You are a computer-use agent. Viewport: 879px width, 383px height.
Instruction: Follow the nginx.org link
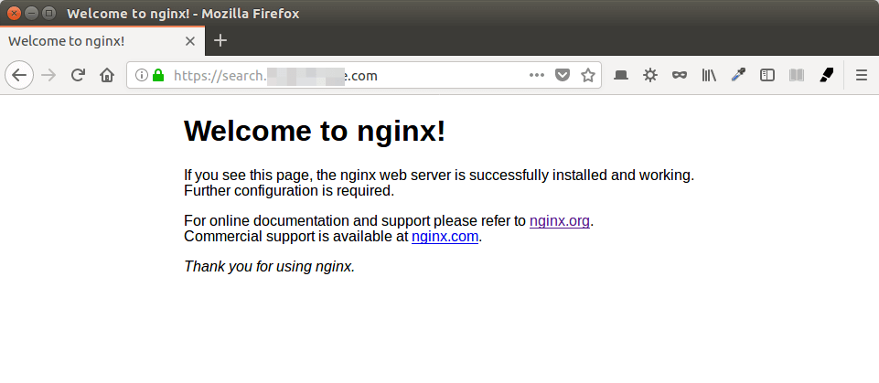[560, 221]
